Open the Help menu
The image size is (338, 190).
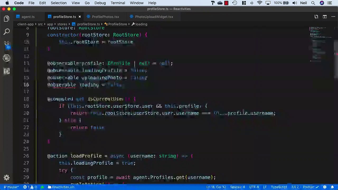[152, 3]
